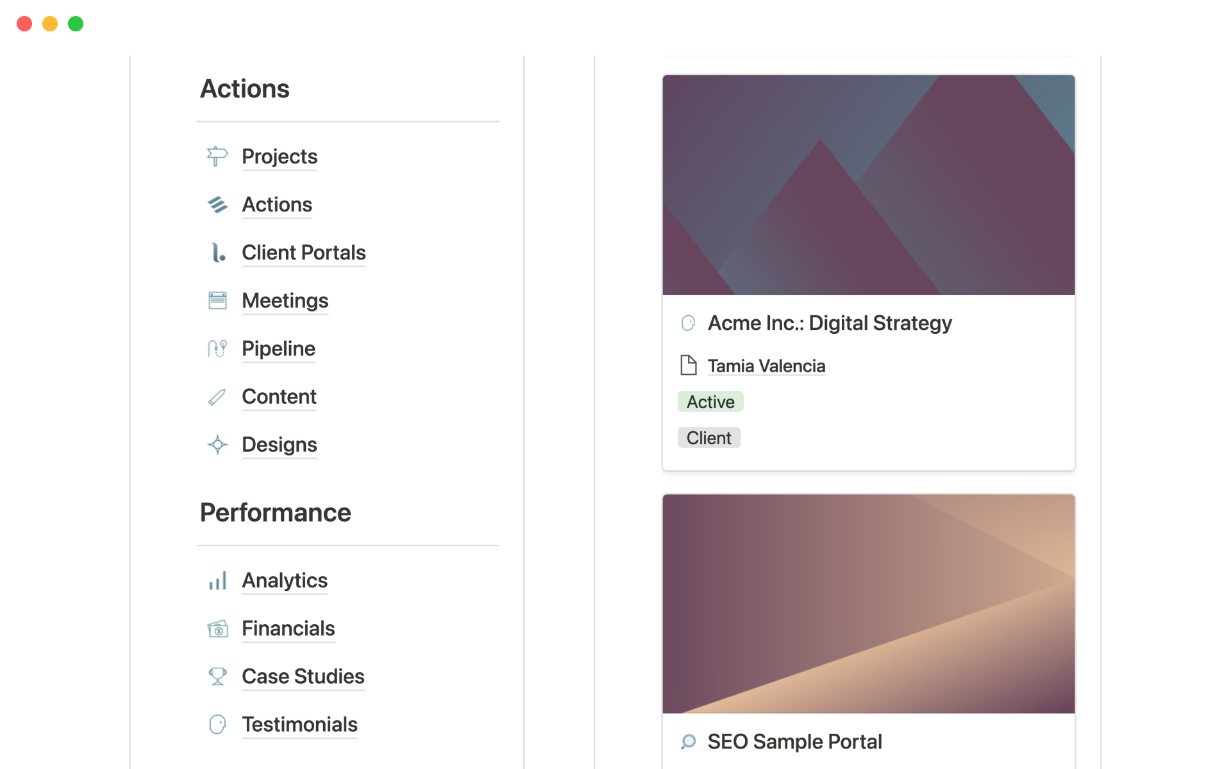Click the Pipeline icon
This screenshot has width=1231, height=769.
(217, 349)
